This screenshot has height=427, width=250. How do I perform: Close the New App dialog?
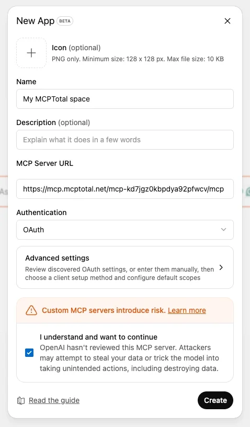click(228, 21)
